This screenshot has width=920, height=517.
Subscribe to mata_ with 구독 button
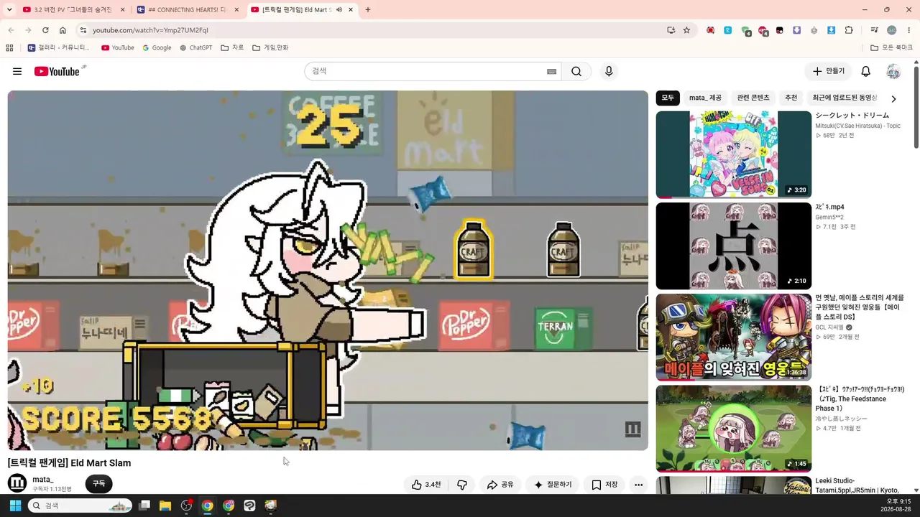pos(99,484)
